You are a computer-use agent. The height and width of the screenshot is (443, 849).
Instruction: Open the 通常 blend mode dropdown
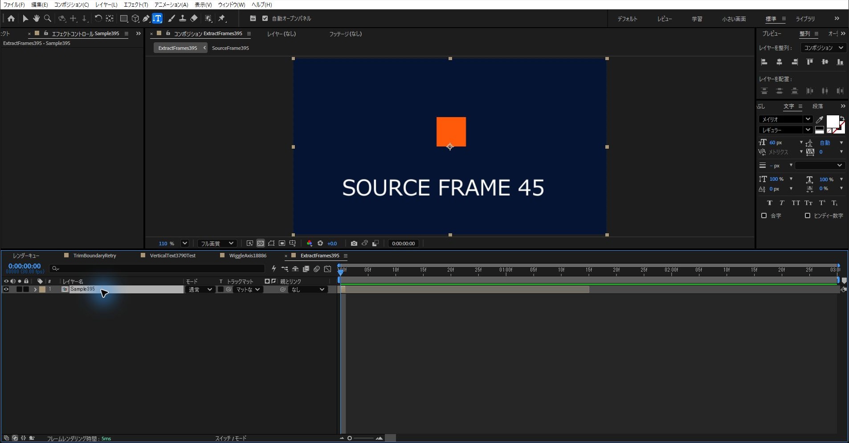click(x=200, y=289)
